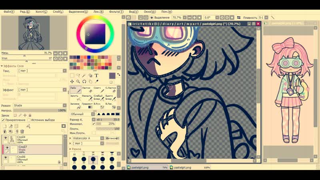Pick the size 35 brush preset
Image resolution: width=320 pixels, height=180 pixels.
[93, 160]
